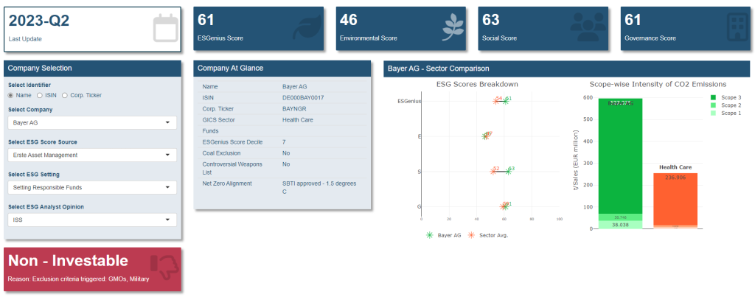Click the green Bayer AG legend star marker
755x297 pixels.
[x=430, y=235]
